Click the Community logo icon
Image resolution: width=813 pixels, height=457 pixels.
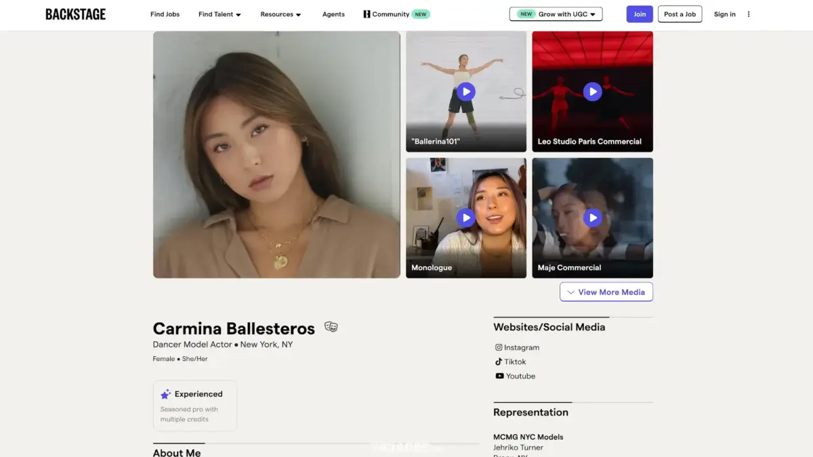pos(367,14)
